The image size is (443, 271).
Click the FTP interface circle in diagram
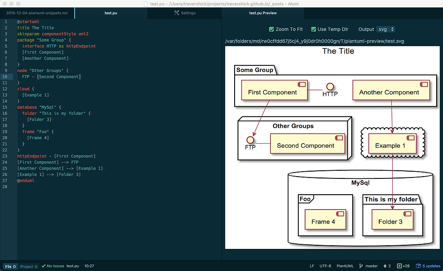[250, 140]
